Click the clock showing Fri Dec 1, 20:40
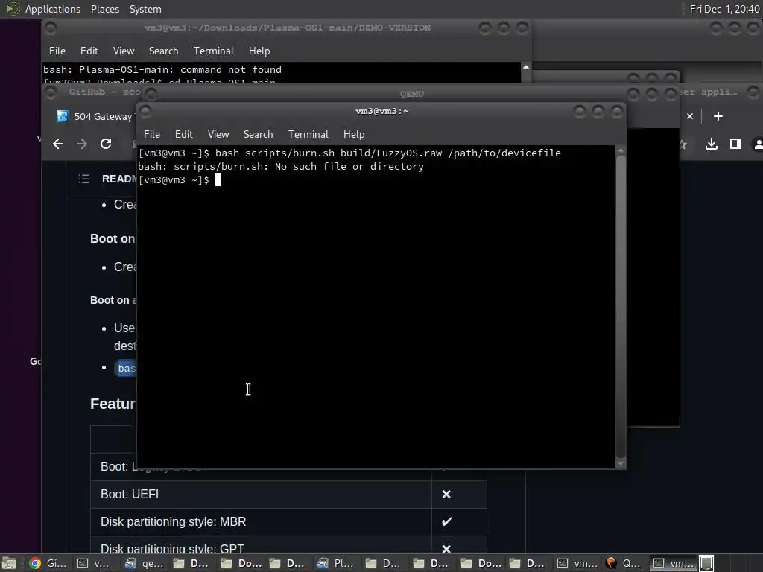The height and width of the screenshot is (572, 763). [x=724, y=9]
